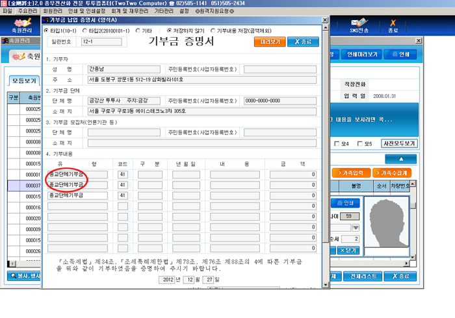Open the 축원관리 toolbar icon
Screen dimensions: 455x318
(x=21, y=25)
